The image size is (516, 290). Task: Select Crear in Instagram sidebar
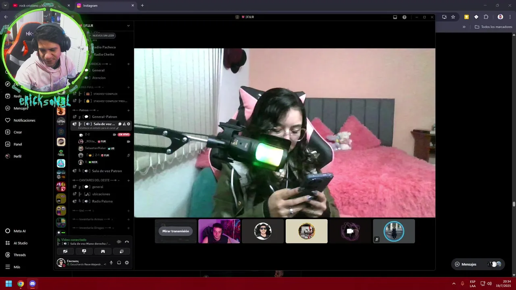13,132
